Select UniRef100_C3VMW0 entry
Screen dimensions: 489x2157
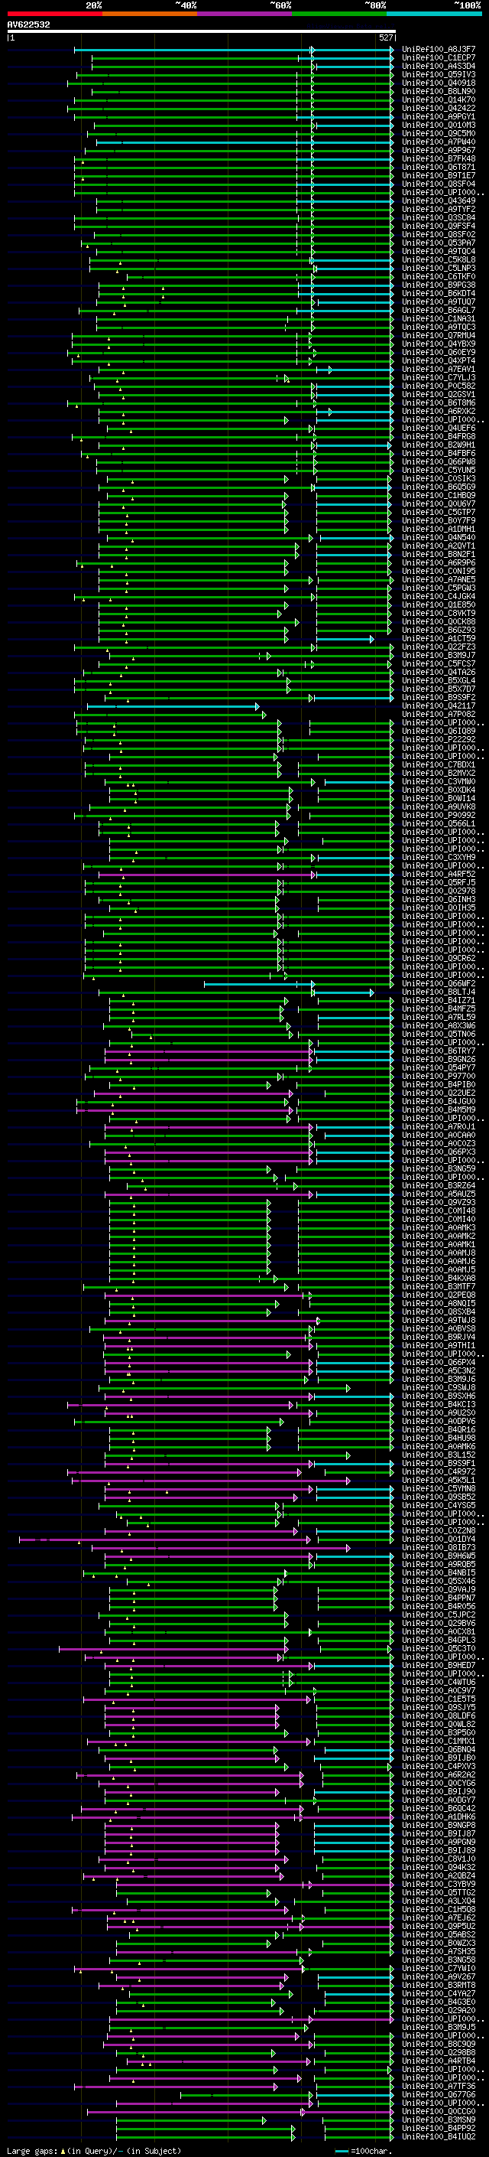tap(439, 781)
